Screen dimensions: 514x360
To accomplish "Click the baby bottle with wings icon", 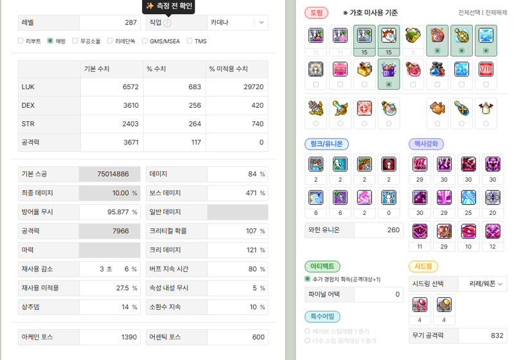I will tap(486, 108).
